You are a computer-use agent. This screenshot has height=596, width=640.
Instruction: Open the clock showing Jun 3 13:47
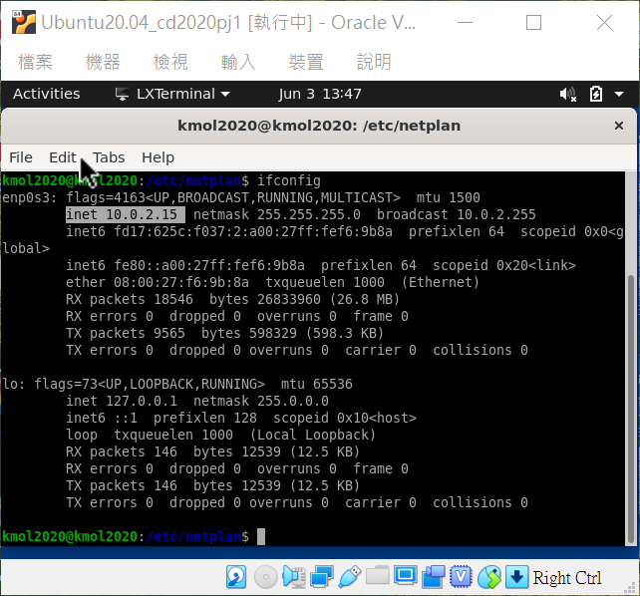(320, 95)
